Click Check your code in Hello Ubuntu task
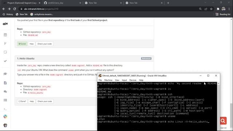 tap(44, 101)
